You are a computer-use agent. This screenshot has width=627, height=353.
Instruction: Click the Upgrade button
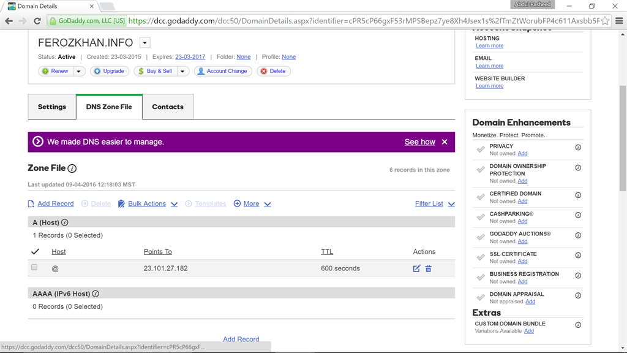[109, 71]
